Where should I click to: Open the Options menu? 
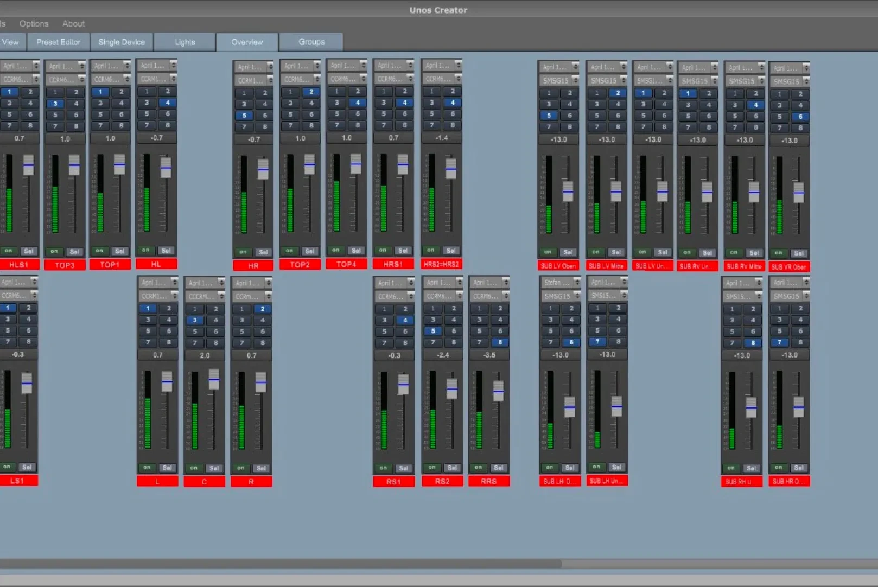[x=34, y=23]
